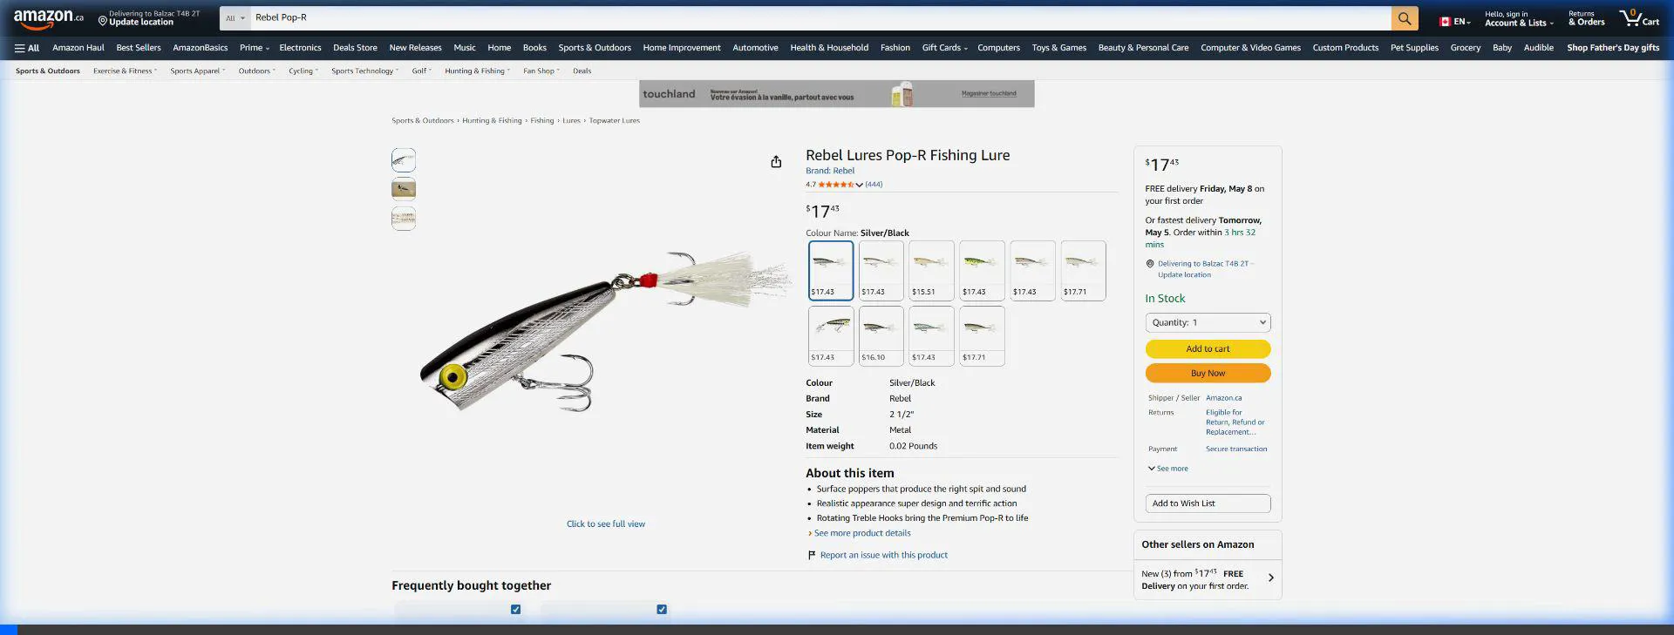Open Pet Supplies department

(x=1414, y=48)
